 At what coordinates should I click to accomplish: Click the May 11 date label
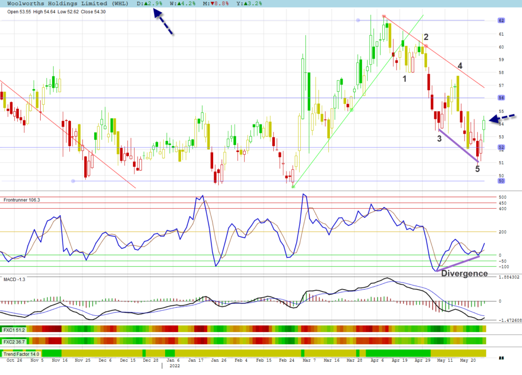[x=445, y=360]
